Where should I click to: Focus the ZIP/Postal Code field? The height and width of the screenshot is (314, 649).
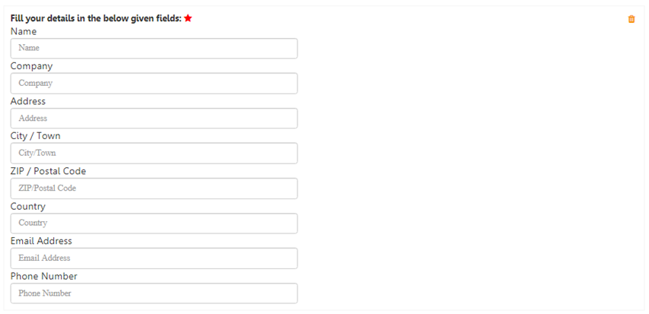pyautogui.click(x=154, y=188)
